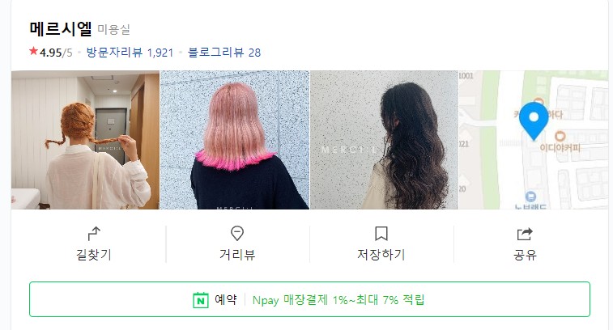This screenshot has width=613, height=330.
Task: Click the green N calendar booking icon
Action: [x=201, y=300]
